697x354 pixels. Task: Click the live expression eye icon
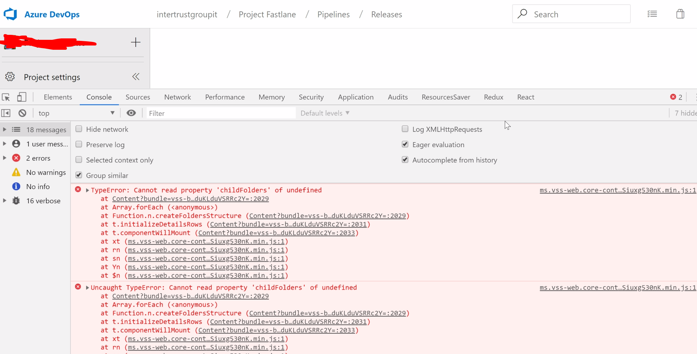click(x=131, y=113)
